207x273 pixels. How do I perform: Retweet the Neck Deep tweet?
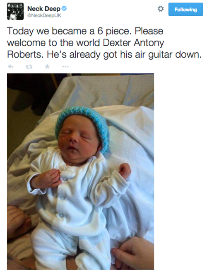[x=29, y=66]
